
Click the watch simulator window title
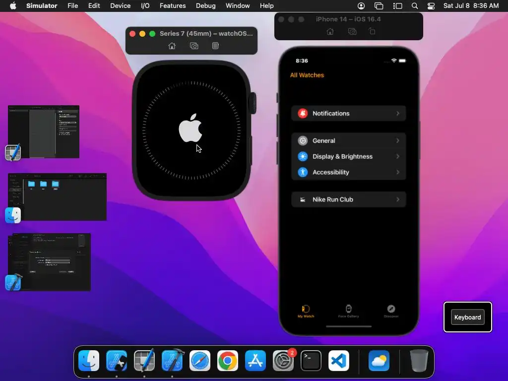click(206, 33)
